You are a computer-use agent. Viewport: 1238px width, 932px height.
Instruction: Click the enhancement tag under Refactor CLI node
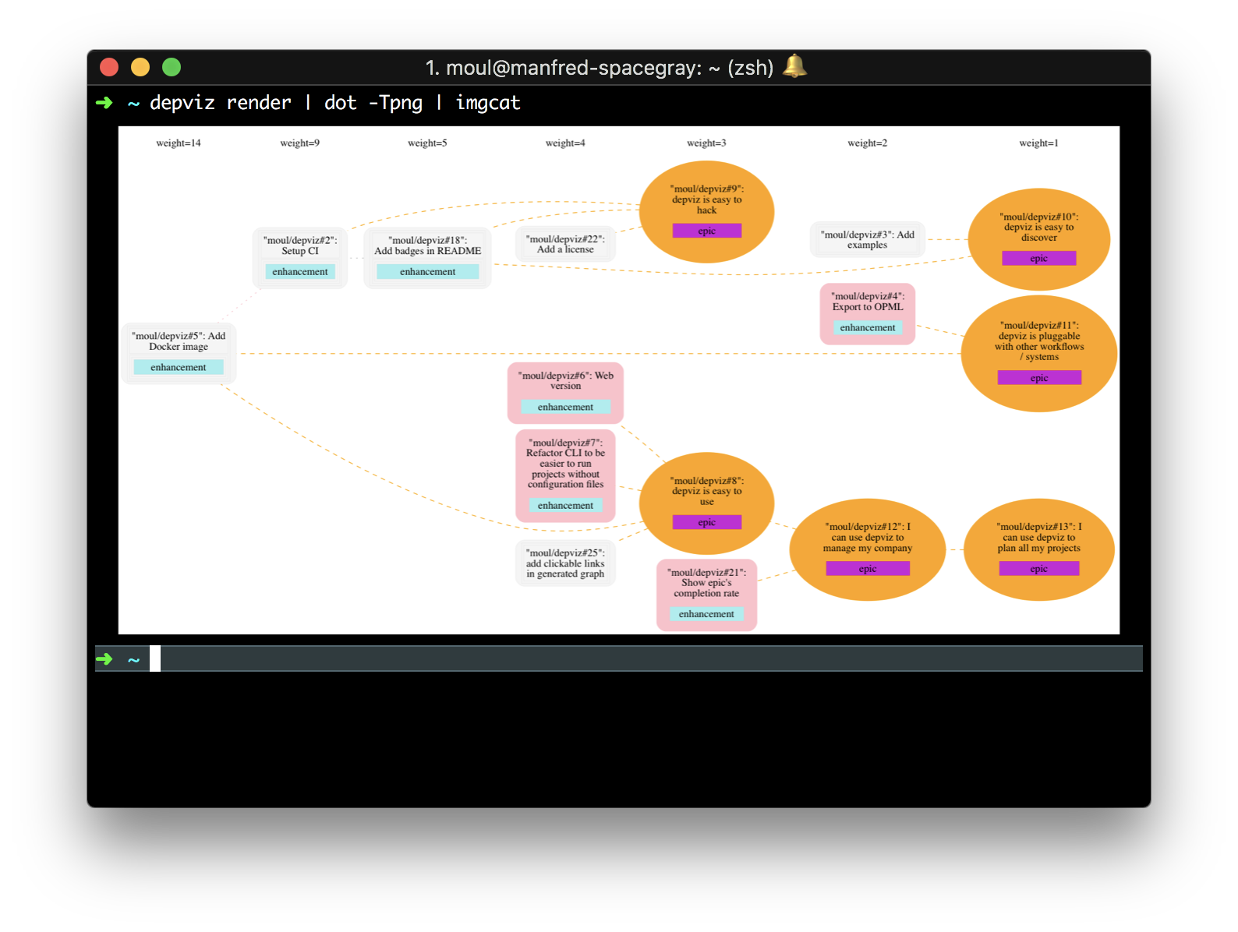tap(566, 505)
